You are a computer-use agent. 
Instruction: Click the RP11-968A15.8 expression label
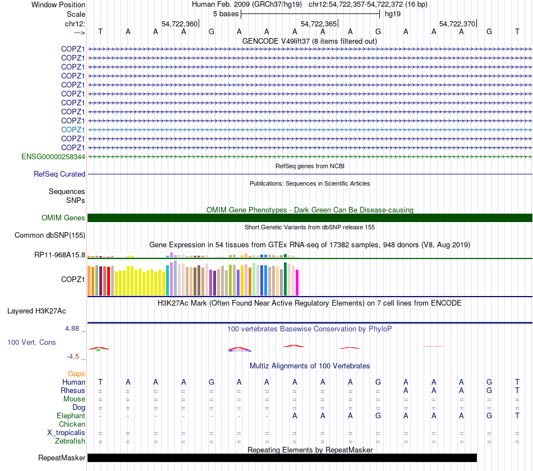59,255
